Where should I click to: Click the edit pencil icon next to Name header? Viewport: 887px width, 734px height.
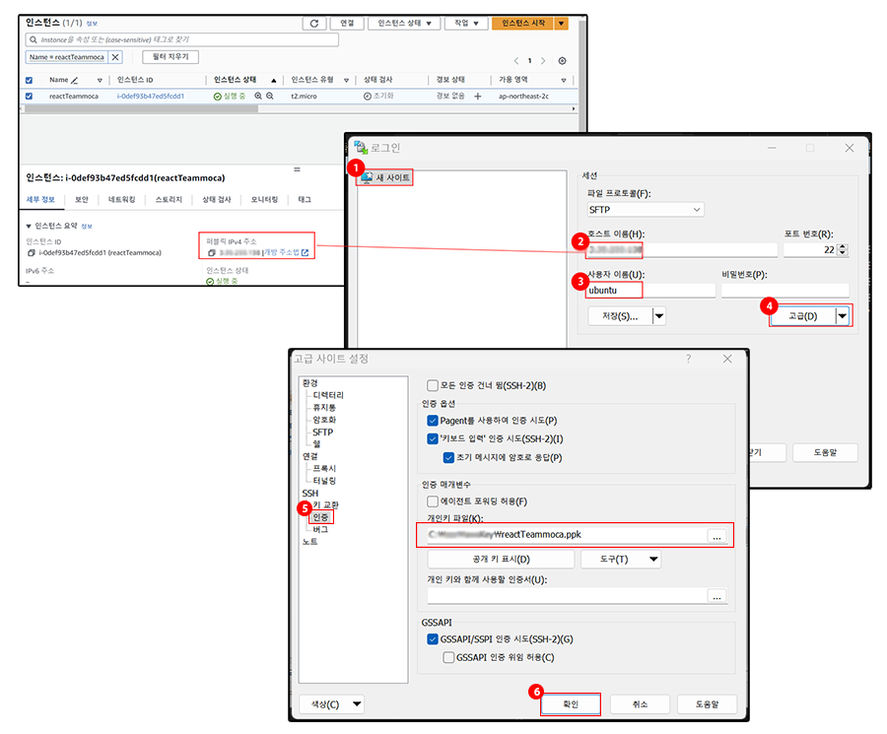tap(74, 80)
